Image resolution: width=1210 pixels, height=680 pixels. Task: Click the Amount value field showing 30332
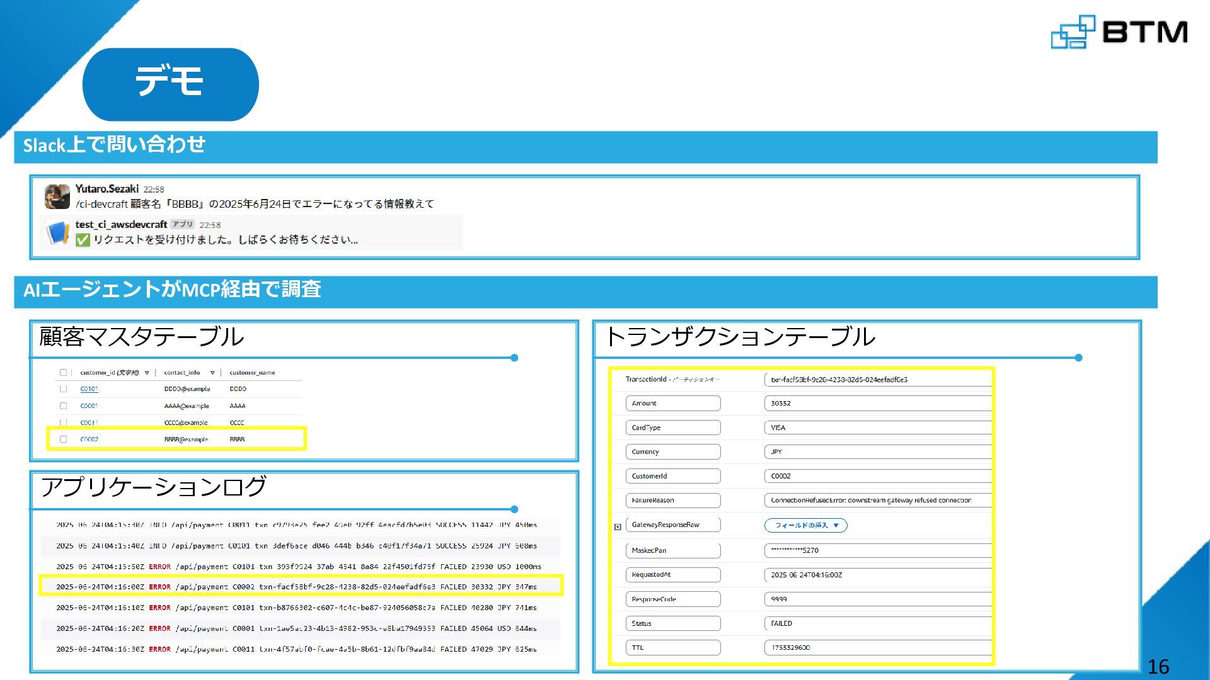(x=877, y=403)
